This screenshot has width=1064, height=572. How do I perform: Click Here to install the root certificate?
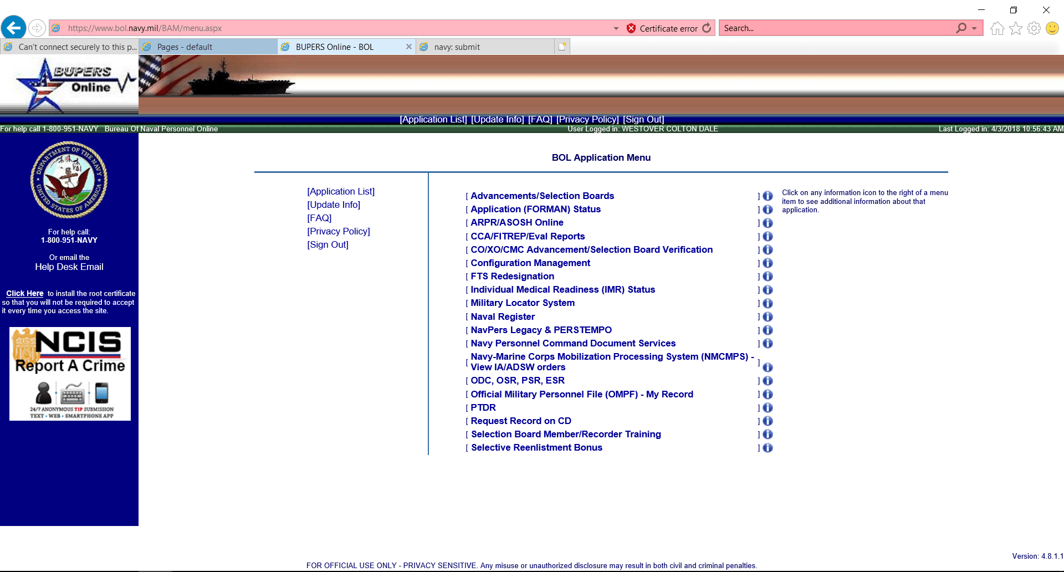click(x=24, y=293)
